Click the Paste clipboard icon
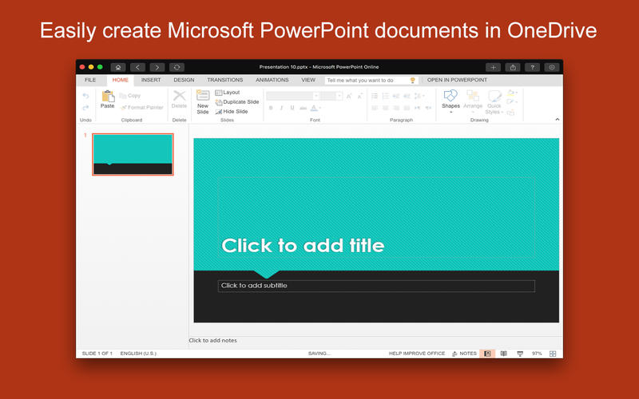The image size is (639, 399). coord(108,97)
